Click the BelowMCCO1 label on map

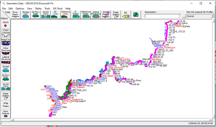click(159, 41)
